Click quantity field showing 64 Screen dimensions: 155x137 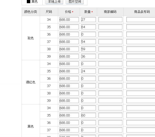[88, 27]
